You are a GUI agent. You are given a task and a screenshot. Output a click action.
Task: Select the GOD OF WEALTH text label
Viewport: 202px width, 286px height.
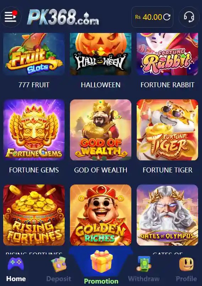coord(100,170)
